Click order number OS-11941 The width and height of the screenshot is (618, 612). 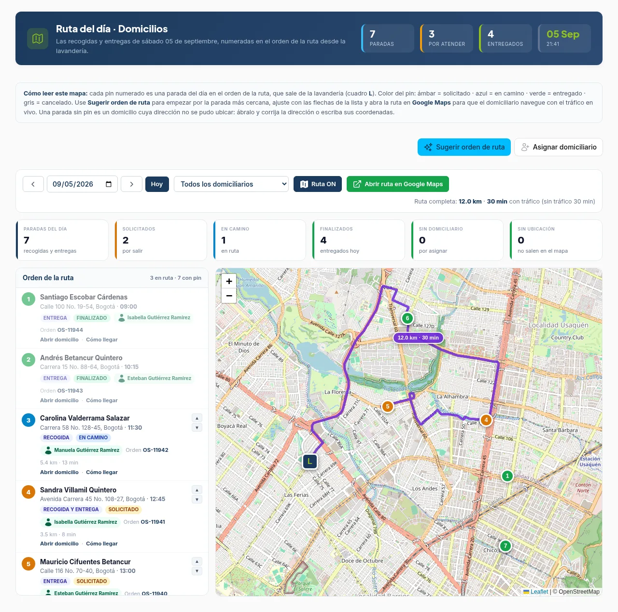click(x=154, y=522)
